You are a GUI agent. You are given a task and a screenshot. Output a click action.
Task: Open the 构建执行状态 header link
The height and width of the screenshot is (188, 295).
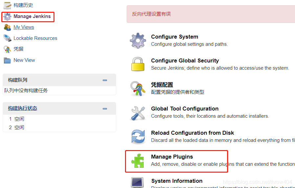tap(23, 108)
